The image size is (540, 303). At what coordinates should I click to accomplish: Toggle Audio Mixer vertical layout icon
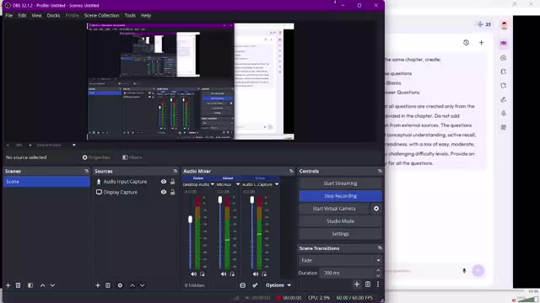coord(243,285)
